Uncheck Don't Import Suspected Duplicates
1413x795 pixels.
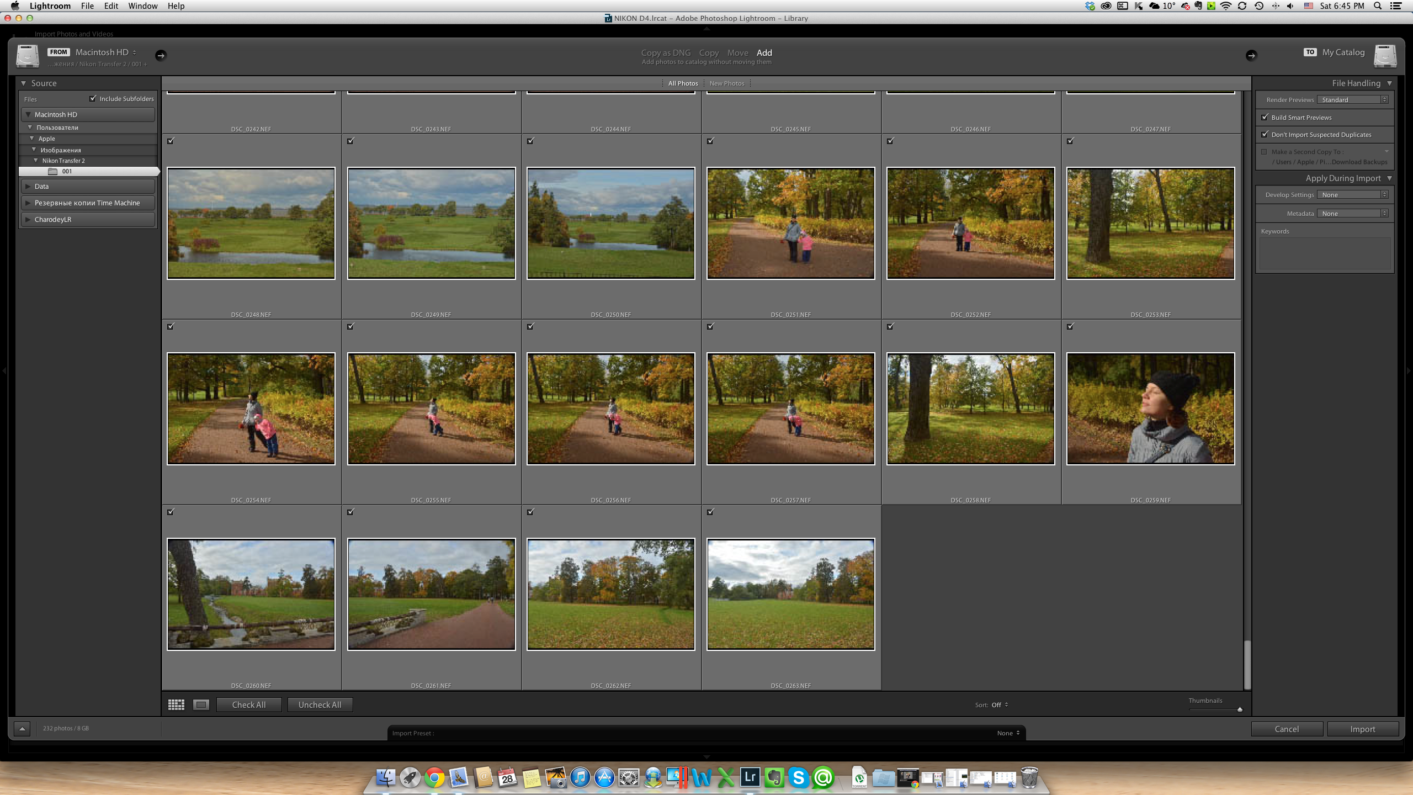(x=1265, y=134)
